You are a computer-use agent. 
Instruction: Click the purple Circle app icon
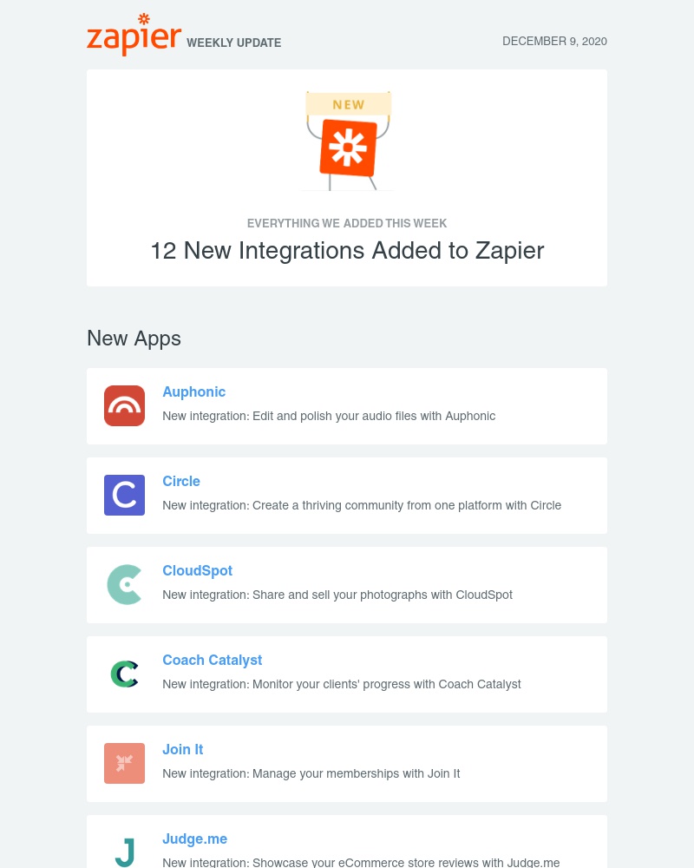coord(125,495)
